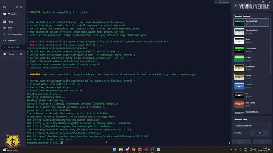Apply the Grass terminal theme
Viewport: 273px width, 153px height.
(251, 59)
